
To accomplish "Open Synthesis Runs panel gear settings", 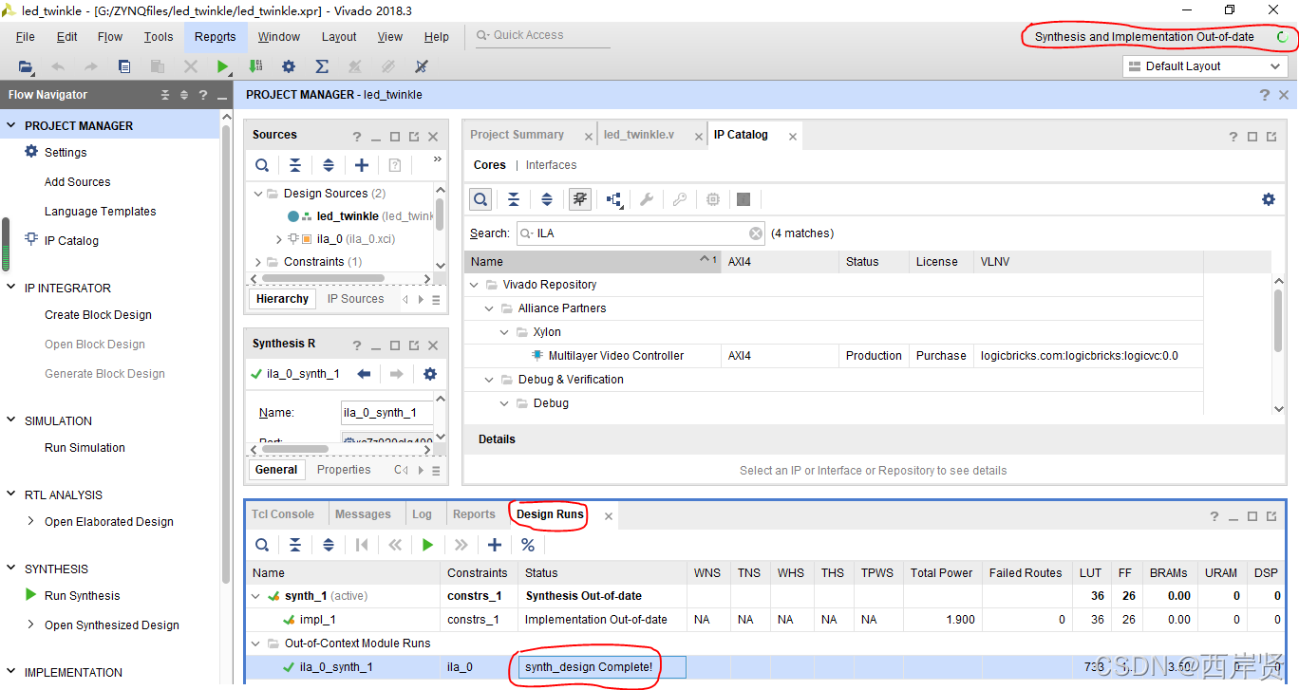I will (x=430, y=374).
